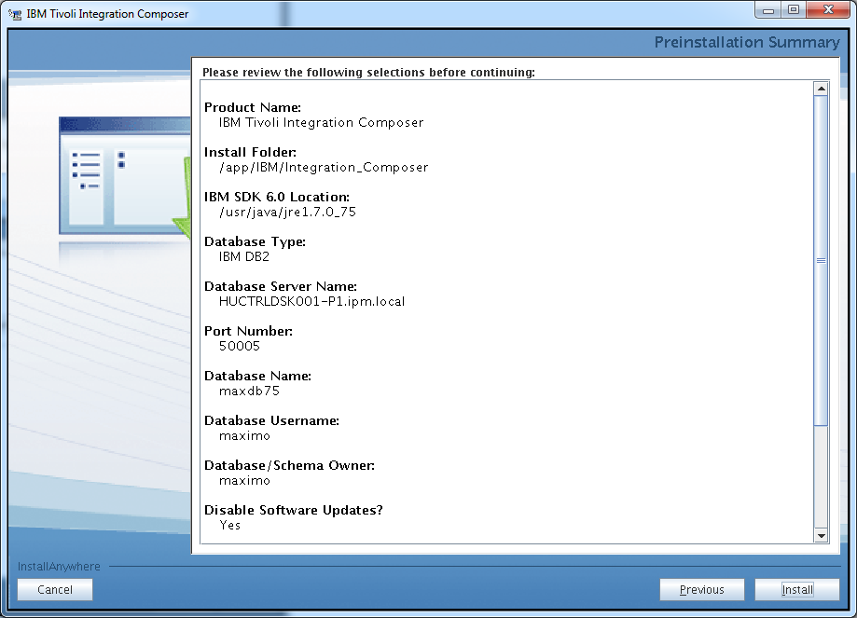Viewport: 857px width, 618px height.
Task: Select 'HUCTRLDSK001-P1.ipm.local' server name
Action: (311, 302)
